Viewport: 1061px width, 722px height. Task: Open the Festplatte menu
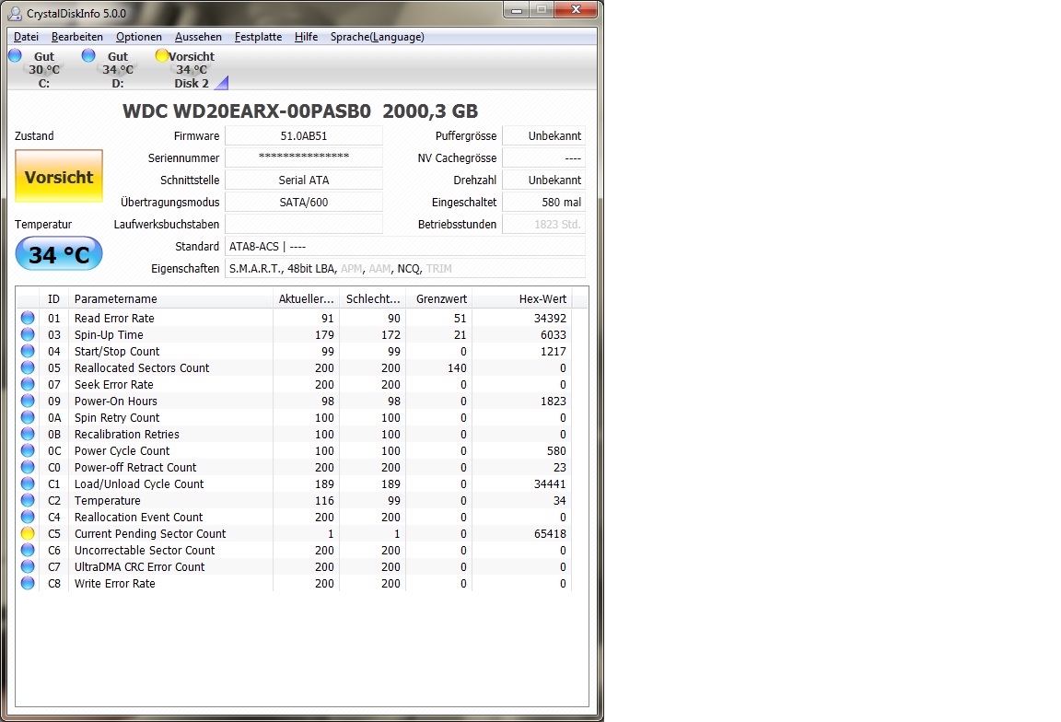[258, 37]
